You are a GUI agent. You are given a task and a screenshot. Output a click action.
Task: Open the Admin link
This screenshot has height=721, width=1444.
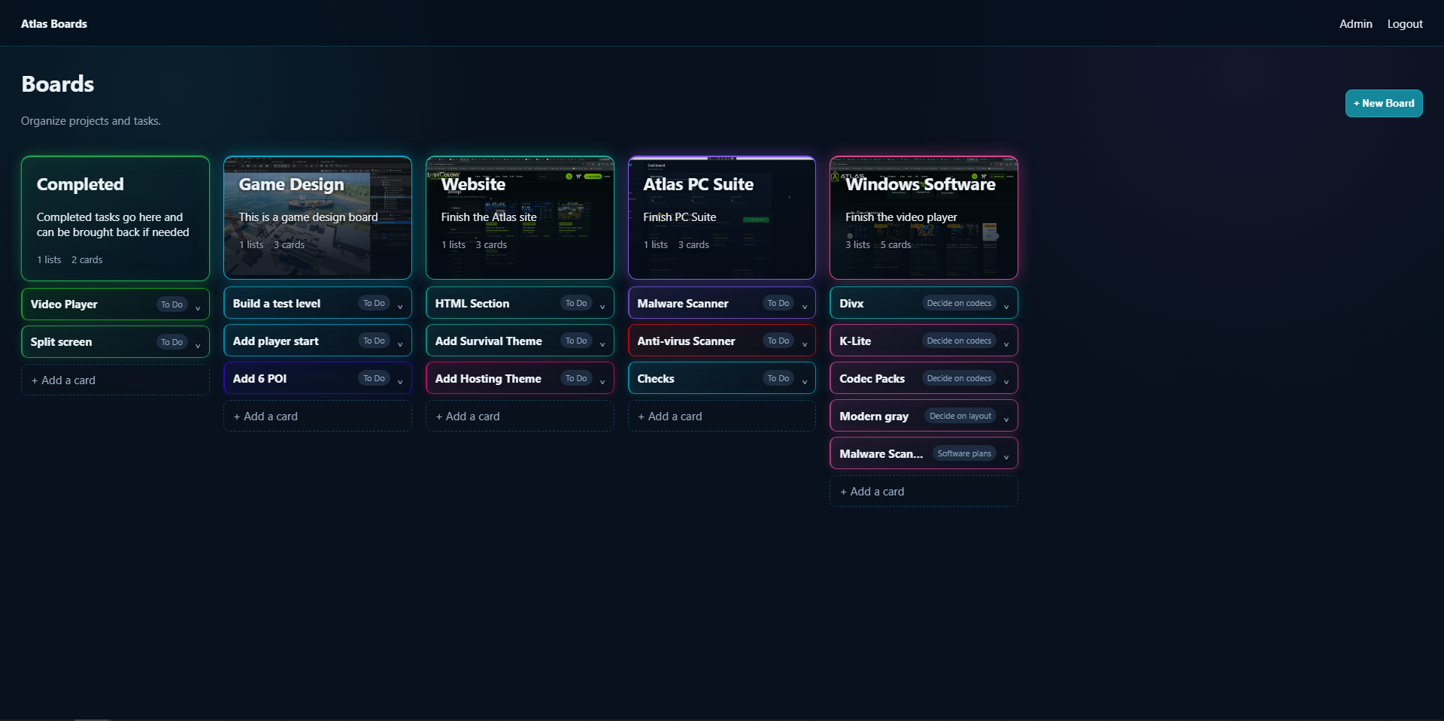point(1355,24)
